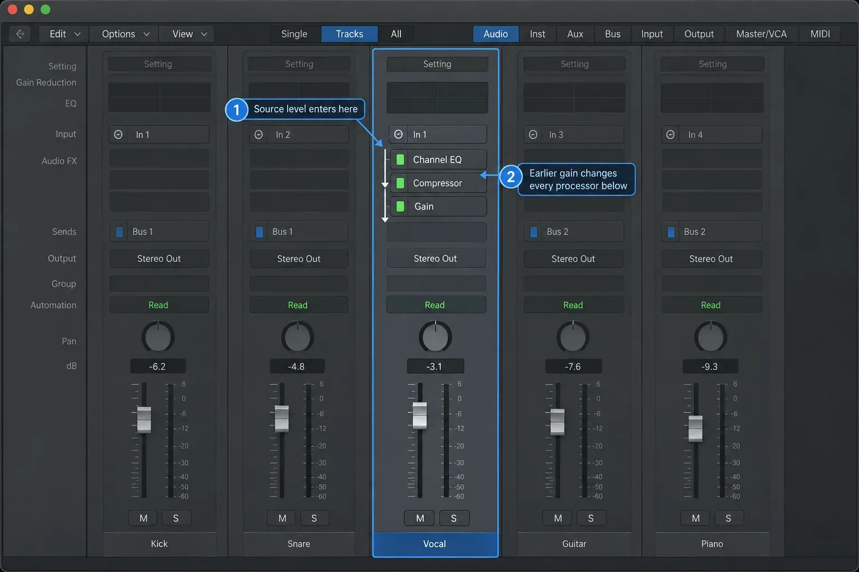Click the Vocal EQ thumbnail display

437,98
